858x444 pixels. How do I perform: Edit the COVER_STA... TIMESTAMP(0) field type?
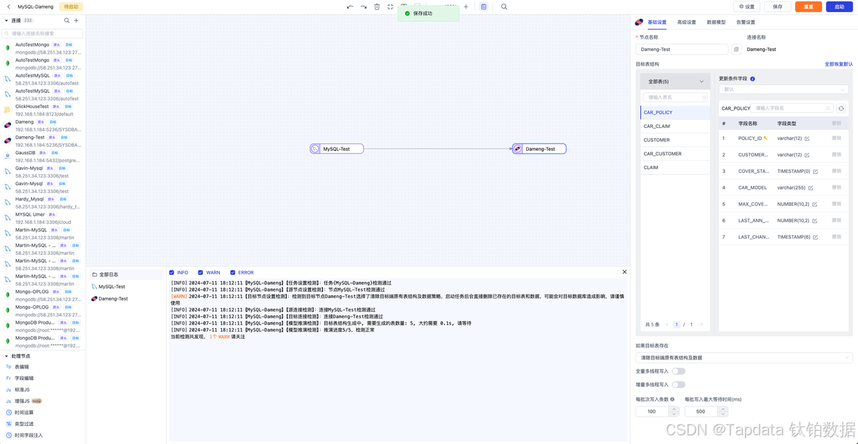click(x=815, y=172)
